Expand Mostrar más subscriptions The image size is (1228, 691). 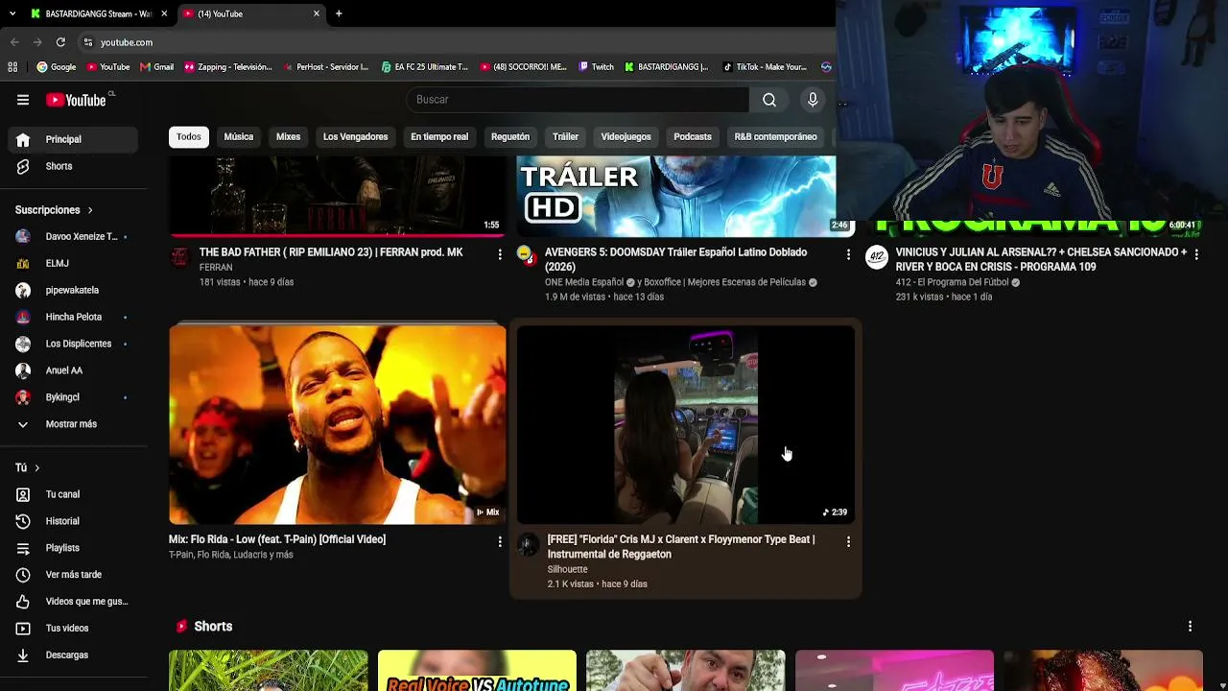[74, 424]
